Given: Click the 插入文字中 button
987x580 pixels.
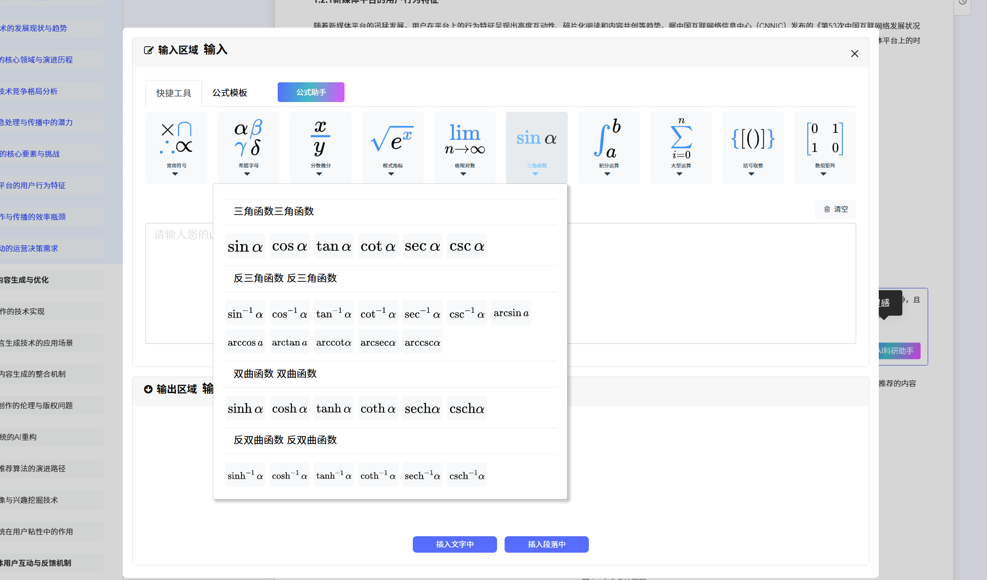Looking at the screenshot, I should [454, 544].
